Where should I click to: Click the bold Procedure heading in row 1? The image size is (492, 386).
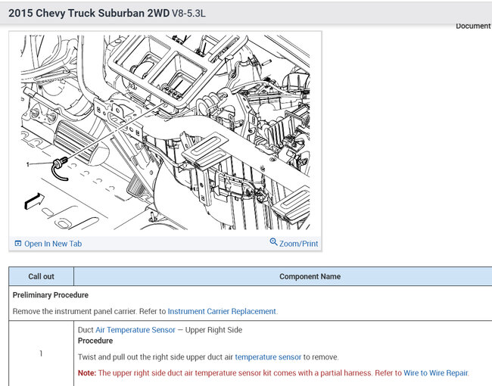(95, 341)
